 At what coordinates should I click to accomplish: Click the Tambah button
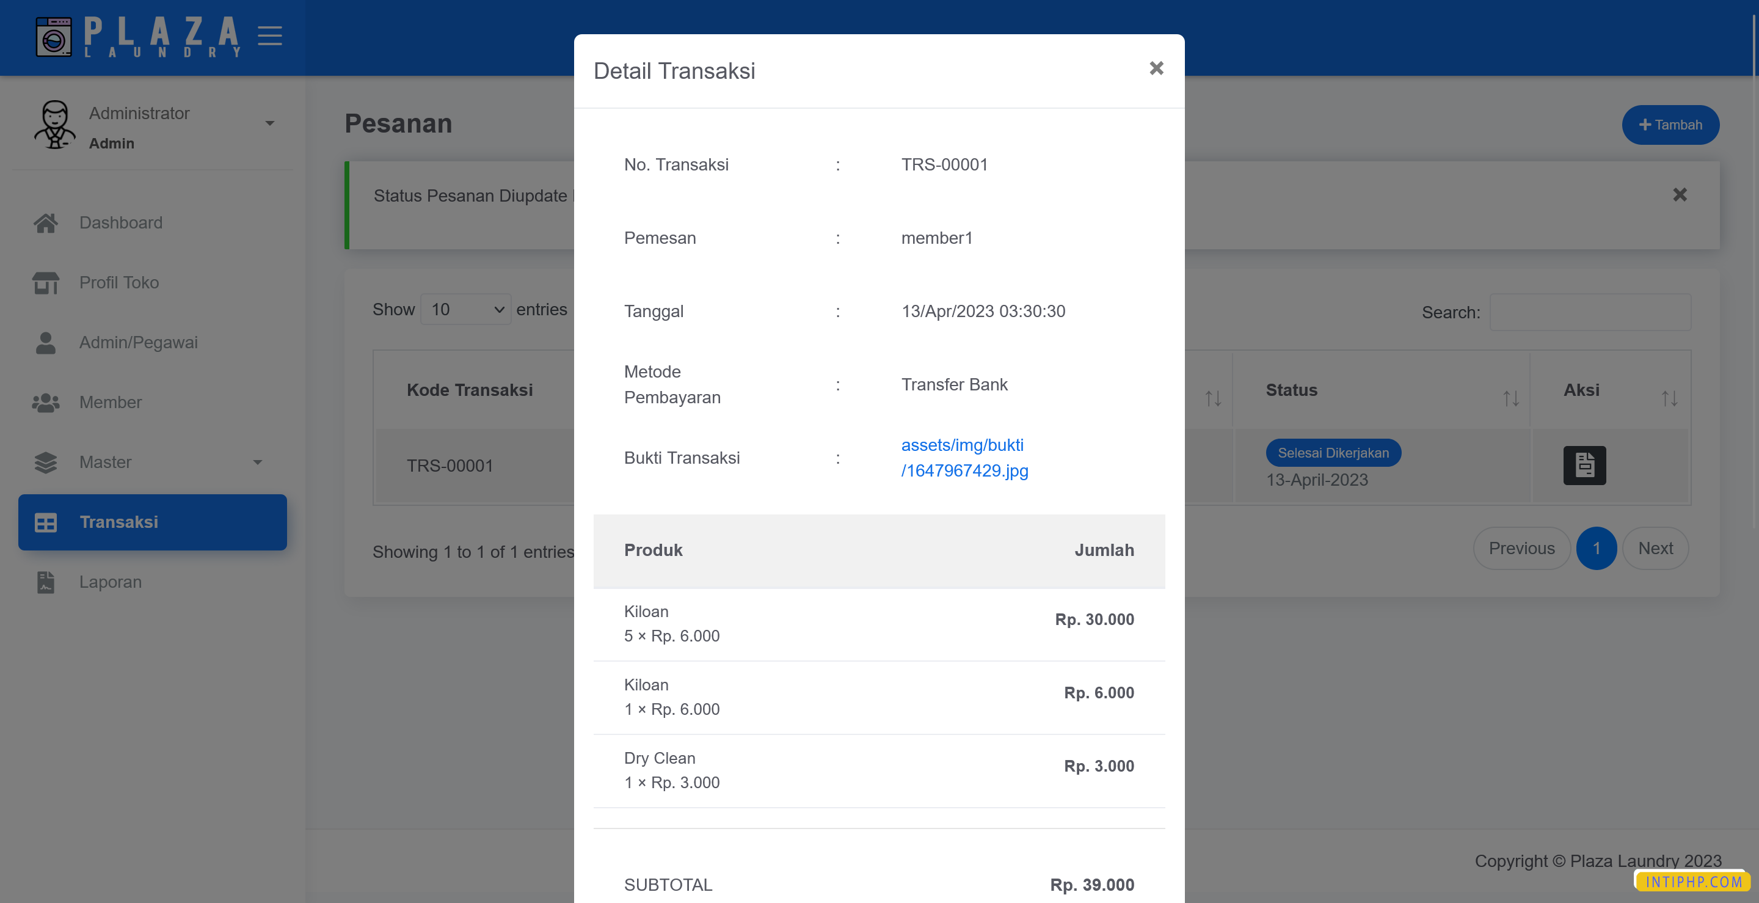pyautogui.click(x=1670, y=125)
